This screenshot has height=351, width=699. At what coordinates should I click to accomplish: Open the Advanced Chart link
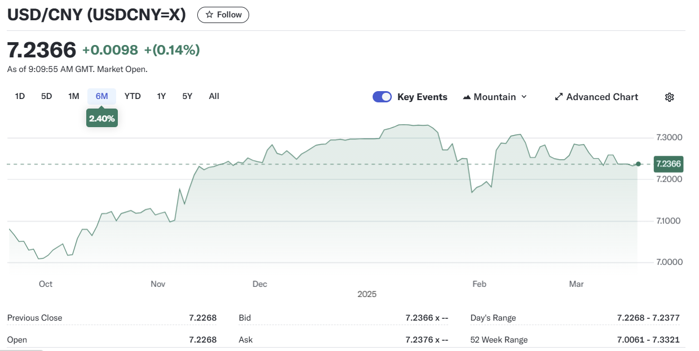coord(602,97)
